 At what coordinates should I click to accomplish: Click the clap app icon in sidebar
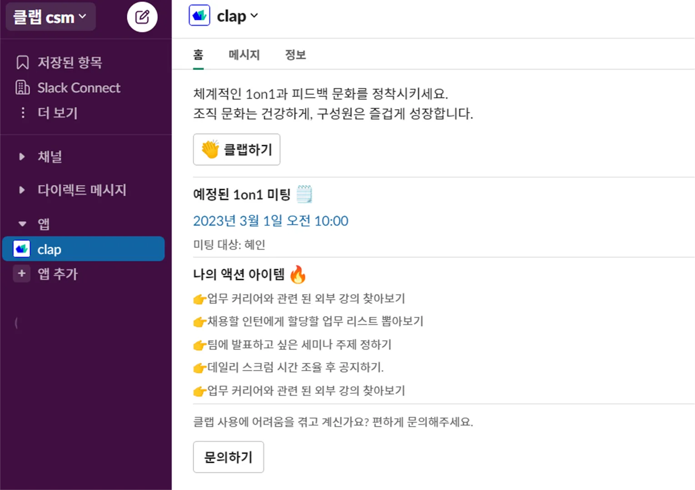point(22,249)
